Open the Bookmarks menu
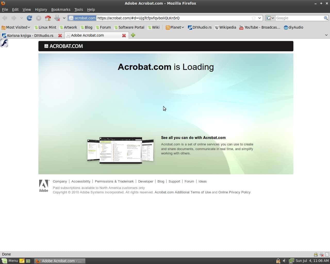 [x=61, y=10]
